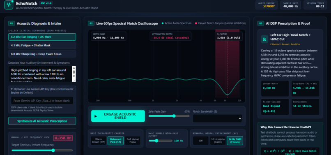Select 14 Hz SMR (Focus) entrainment
The height and width of the screenshot is (155, 331).
235,141
